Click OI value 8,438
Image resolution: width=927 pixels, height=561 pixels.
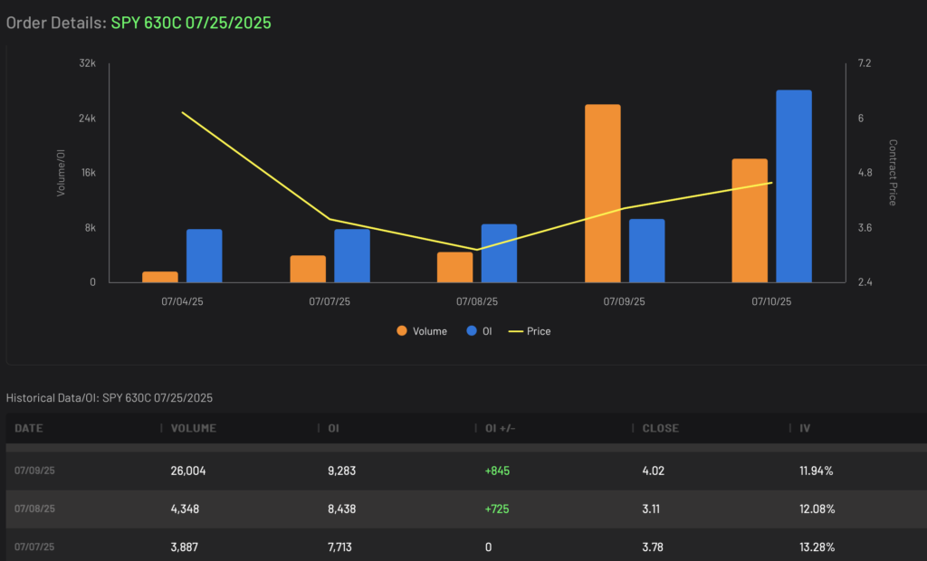(341, 509)
